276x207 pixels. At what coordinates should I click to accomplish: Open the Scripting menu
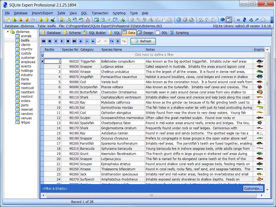point(119,13)
